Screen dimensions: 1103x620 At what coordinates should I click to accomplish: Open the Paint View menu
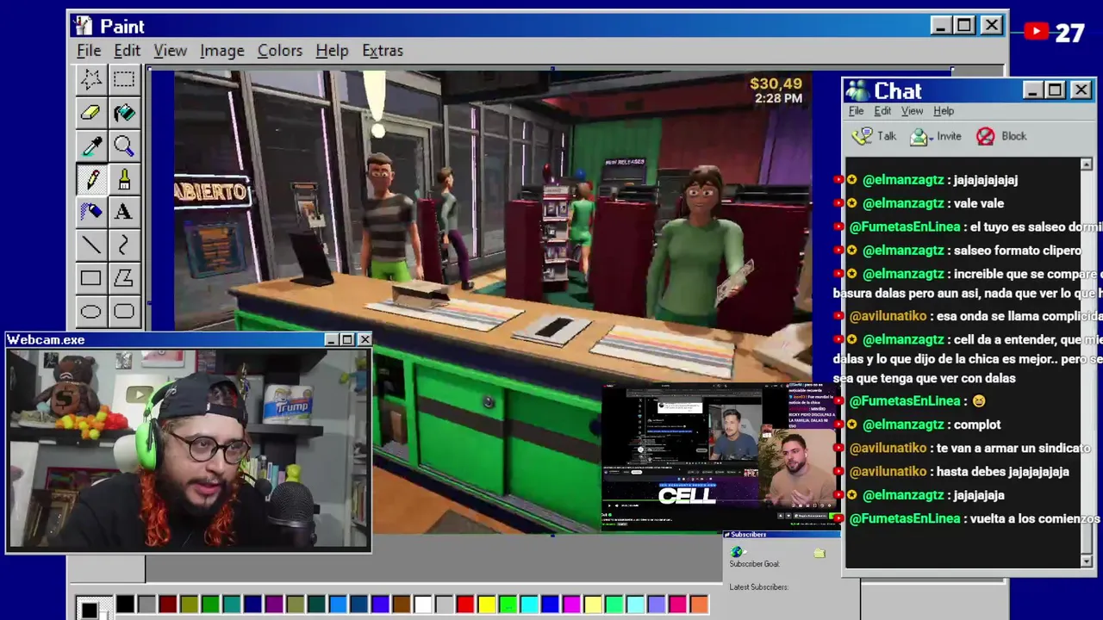click(170, 51)
